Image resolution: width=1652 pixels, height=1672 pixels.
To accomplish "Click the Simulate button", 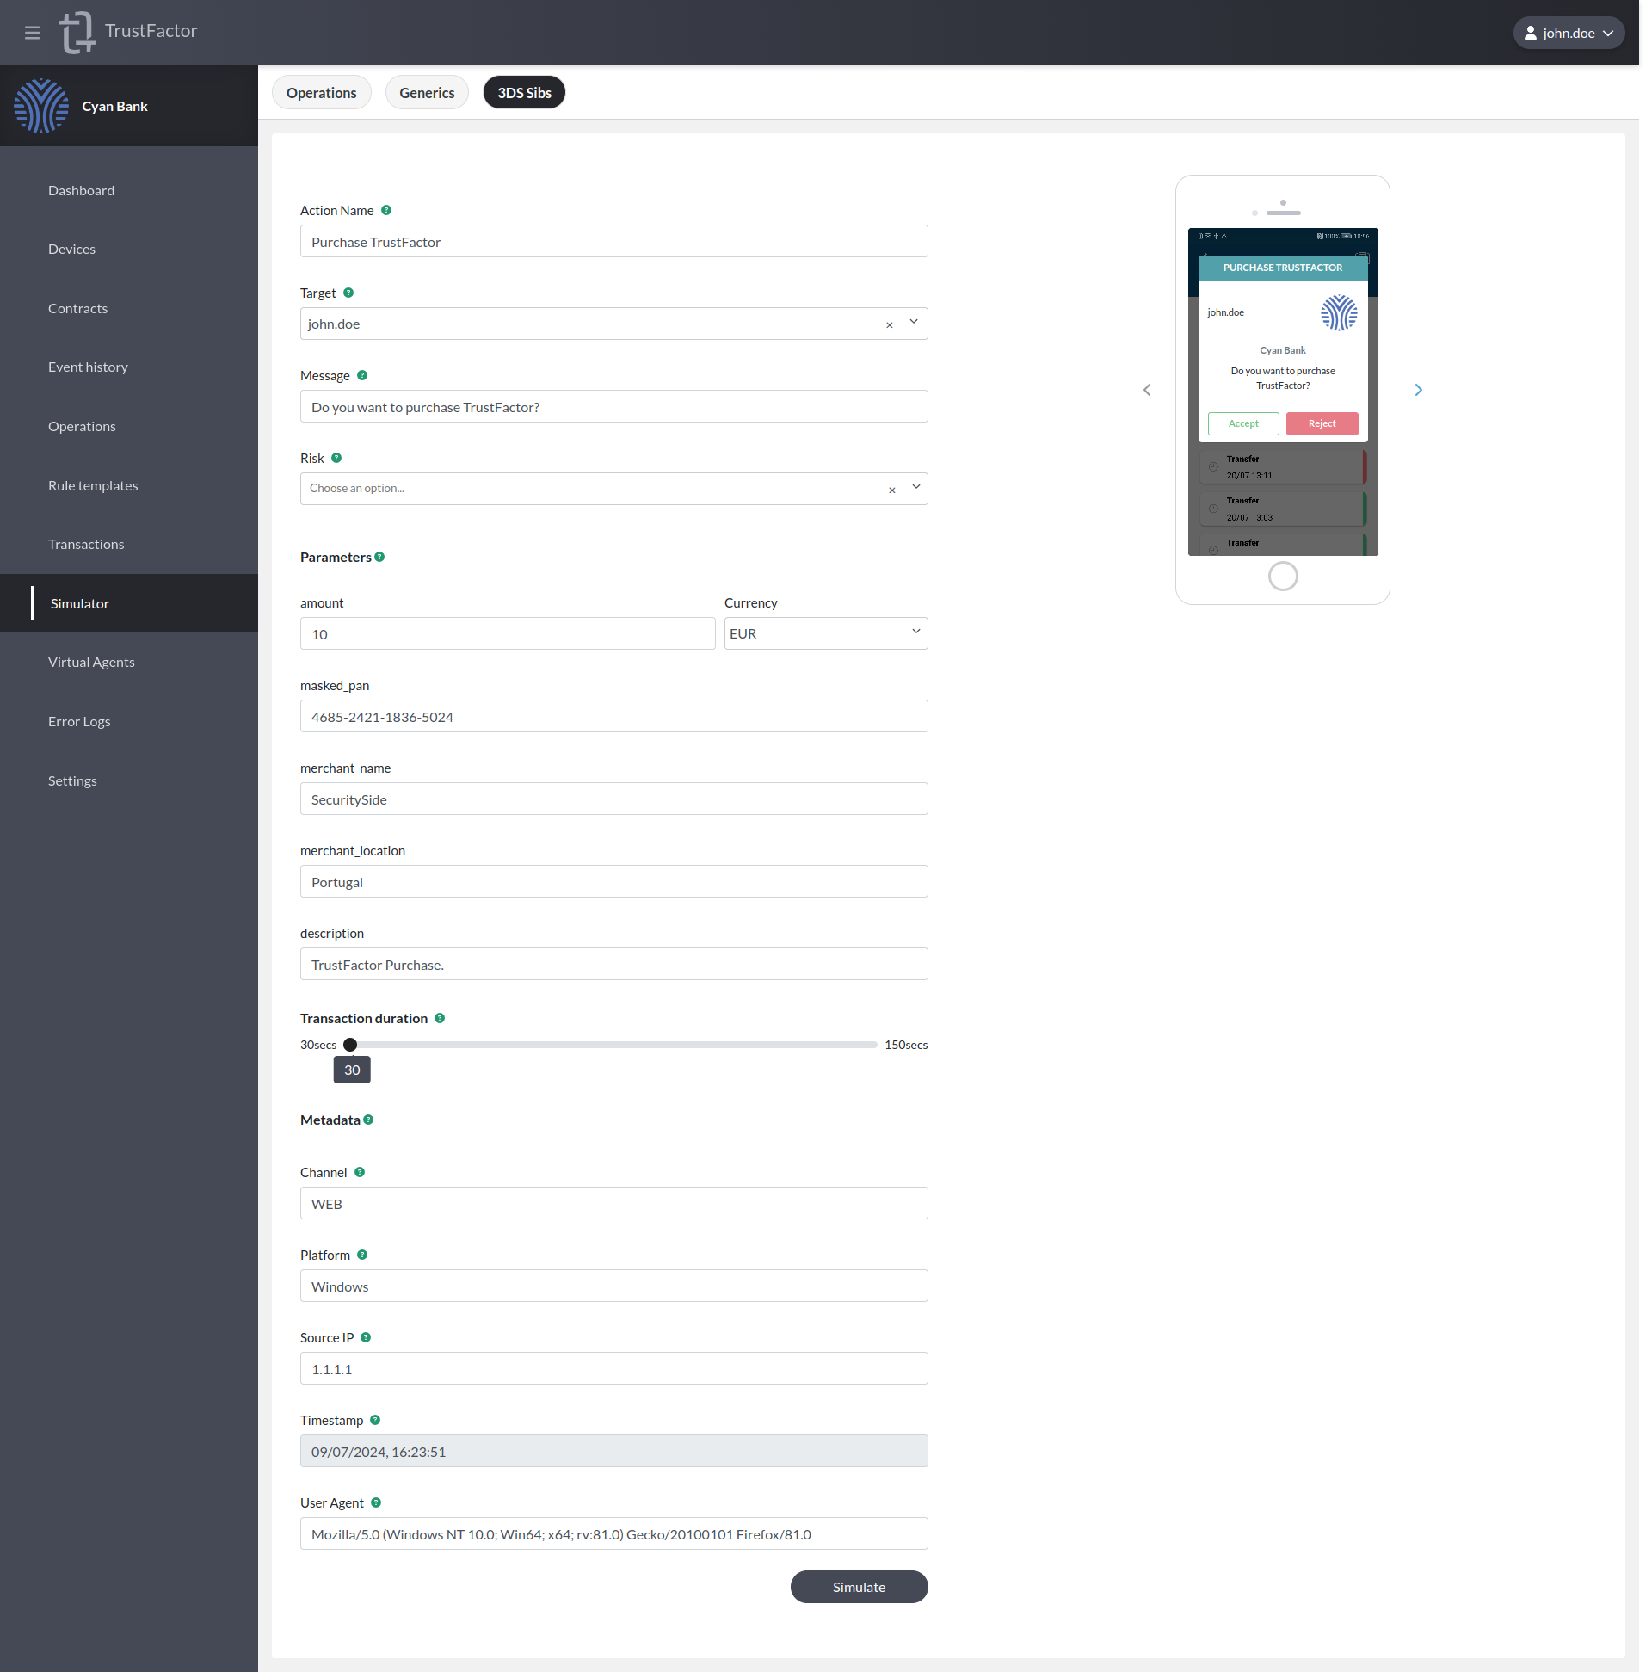I will [860, 1588].
